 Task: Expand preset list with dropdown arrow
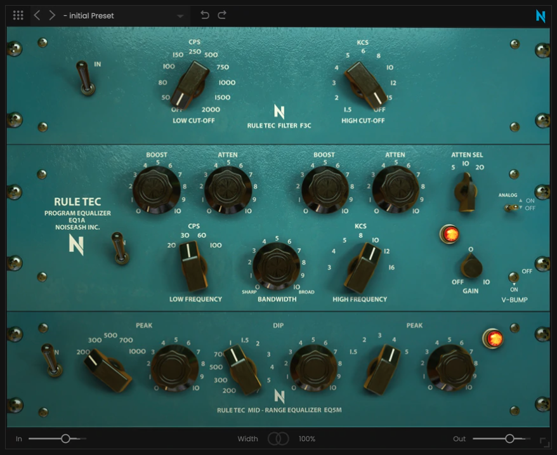click(x=180, y=16)
